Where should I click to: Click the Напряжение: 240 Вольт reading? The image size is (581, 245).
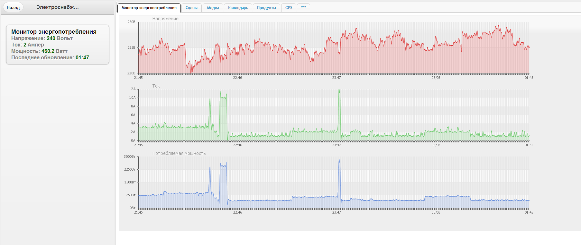coord(42,38)
